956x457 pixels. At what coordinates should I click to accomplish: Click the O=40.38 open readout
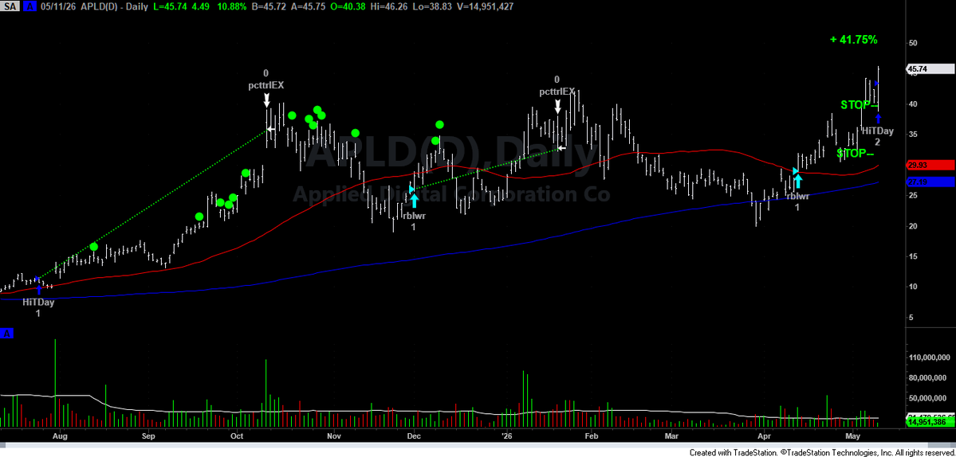pyautogui.click(x=348, y=6)
